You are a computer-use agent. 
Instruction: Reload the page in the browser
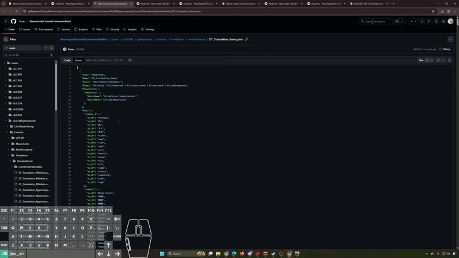point(17,11)
